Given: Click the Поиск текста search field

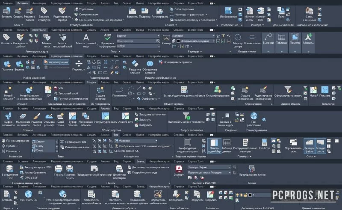Looking at the screenshot, I should [x=138, y=41].
